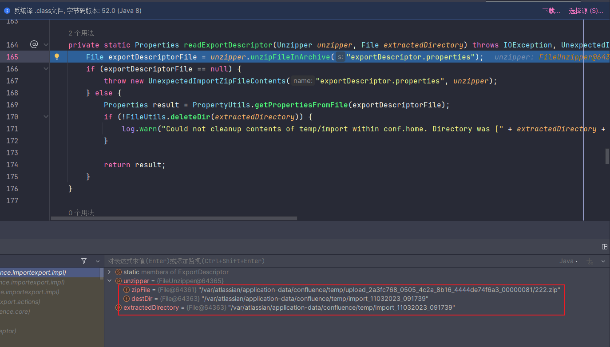The width and height of the screenshot is (610, 347).
Task: Click the P icon next to extractedDirectory
Action: coord(118,308)
